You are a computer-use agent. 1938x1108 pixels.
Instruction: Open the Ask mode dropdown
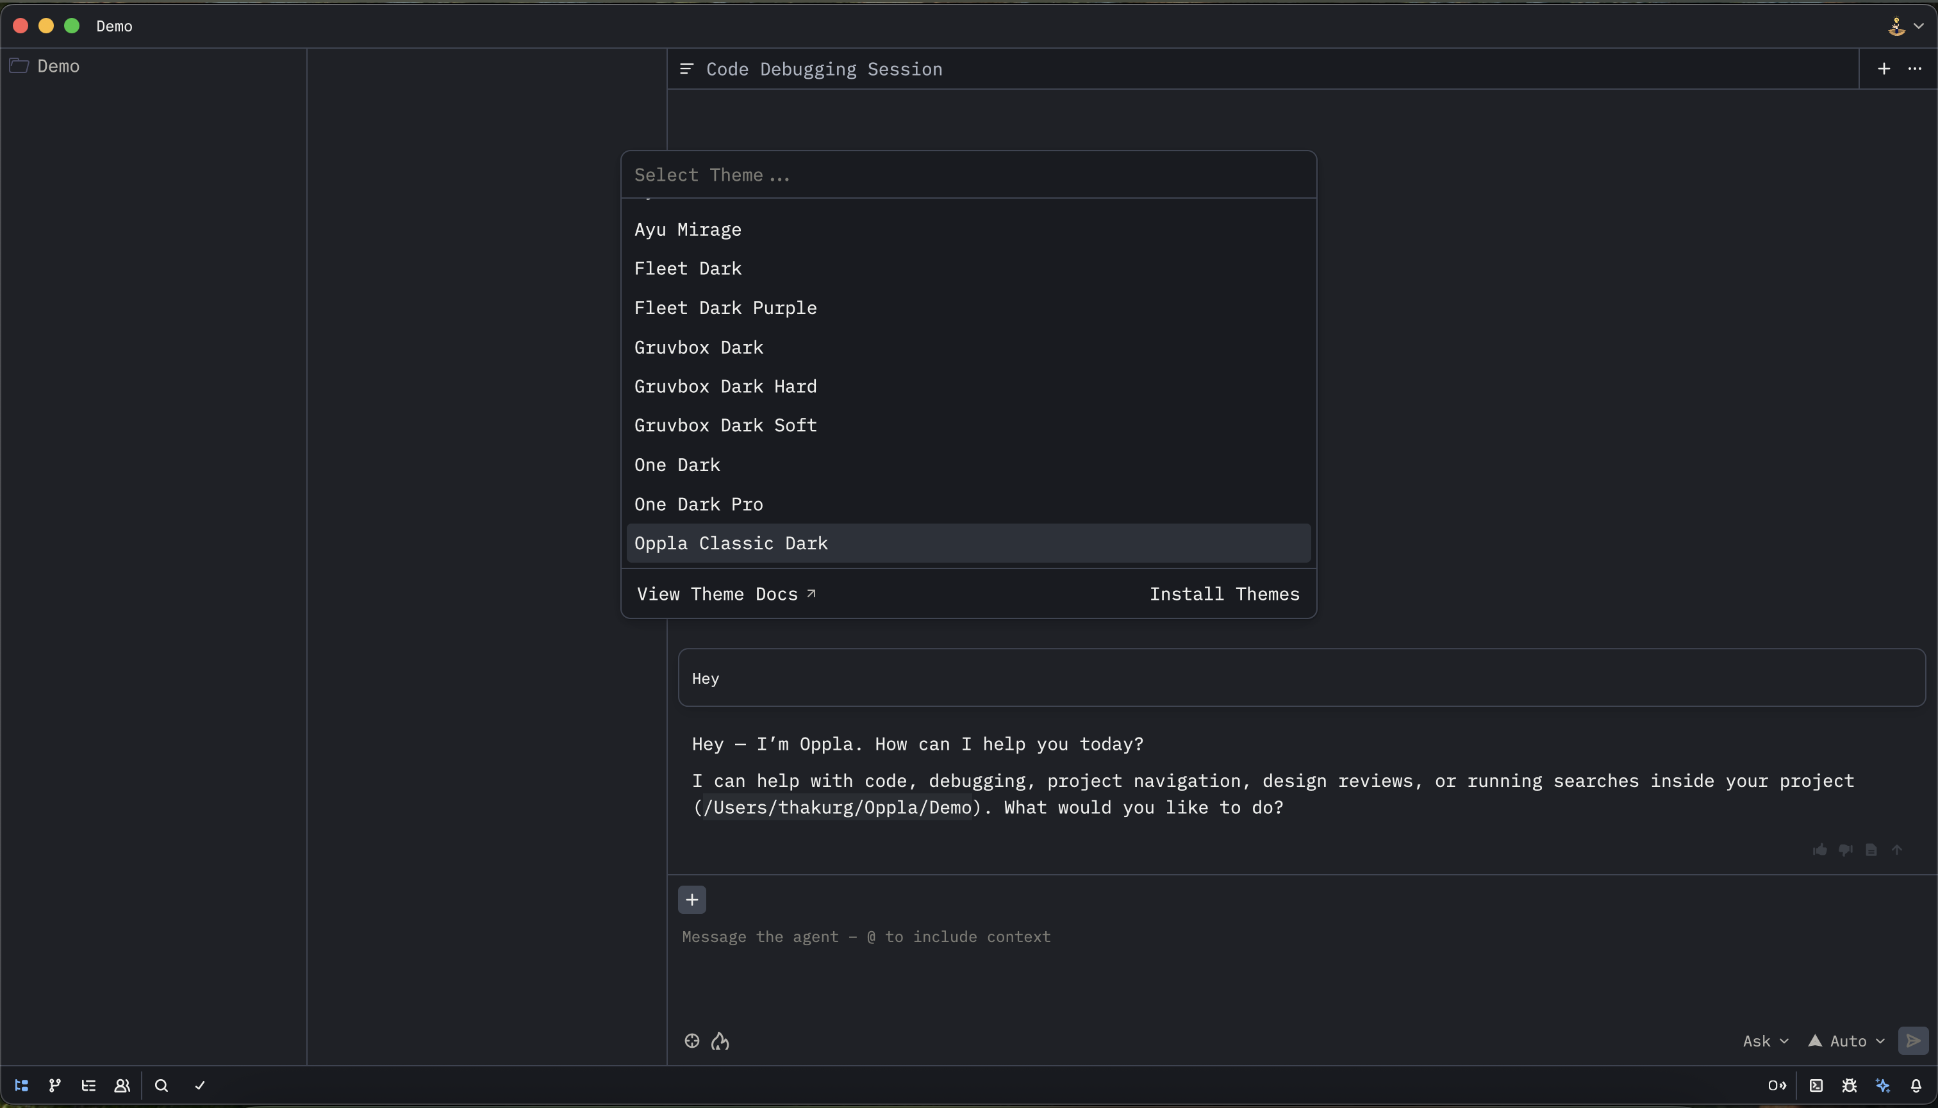[x=1765, y=1041]
